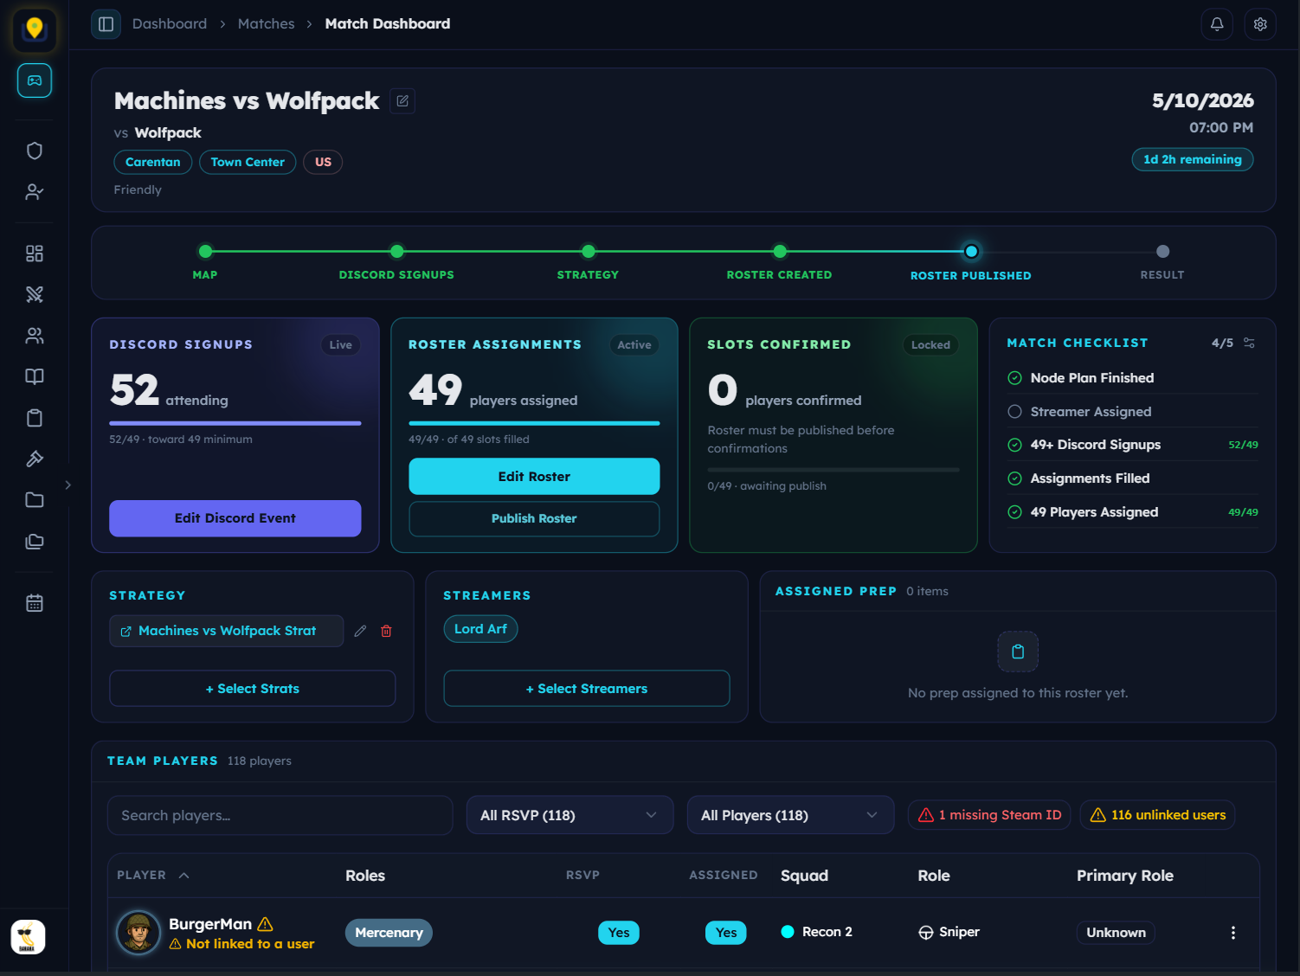The image size is (1300, 976).
Task: Click the Edit Roster button
Action: coord(534,477)
